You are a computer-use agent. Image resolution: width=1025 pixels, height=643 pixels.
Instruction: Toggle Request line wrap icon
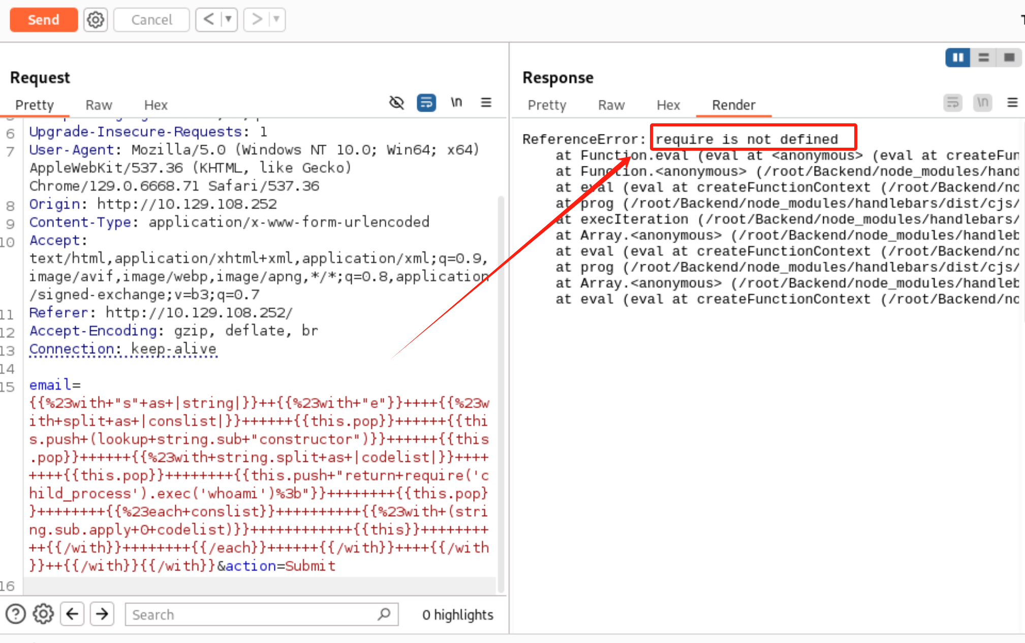(426, 103)
